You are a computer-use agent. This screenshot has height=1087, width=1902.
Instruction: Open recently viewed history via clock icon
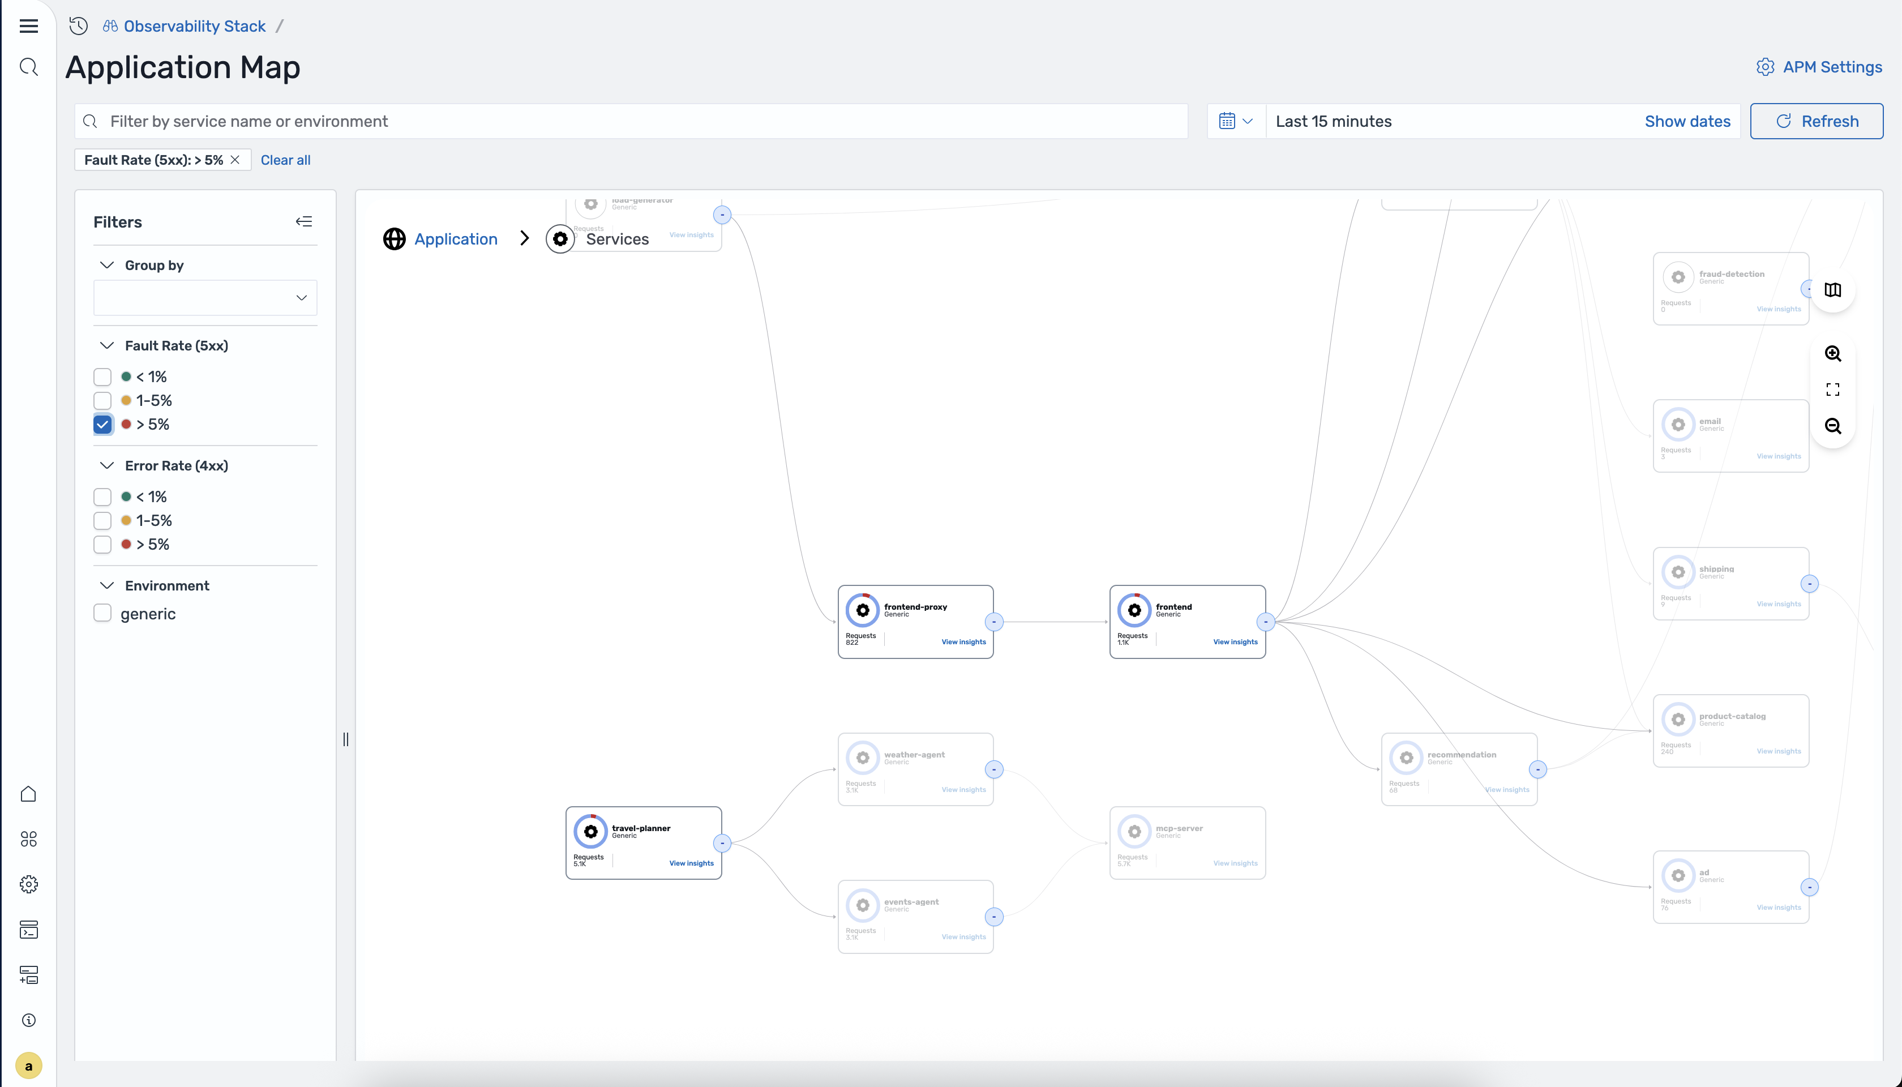pyautogui.click(x=78, y=25)
